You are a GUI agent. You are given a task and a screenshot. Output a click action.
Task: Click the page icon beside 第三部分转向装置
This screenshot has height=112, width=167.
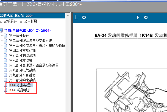coord(5,45)
